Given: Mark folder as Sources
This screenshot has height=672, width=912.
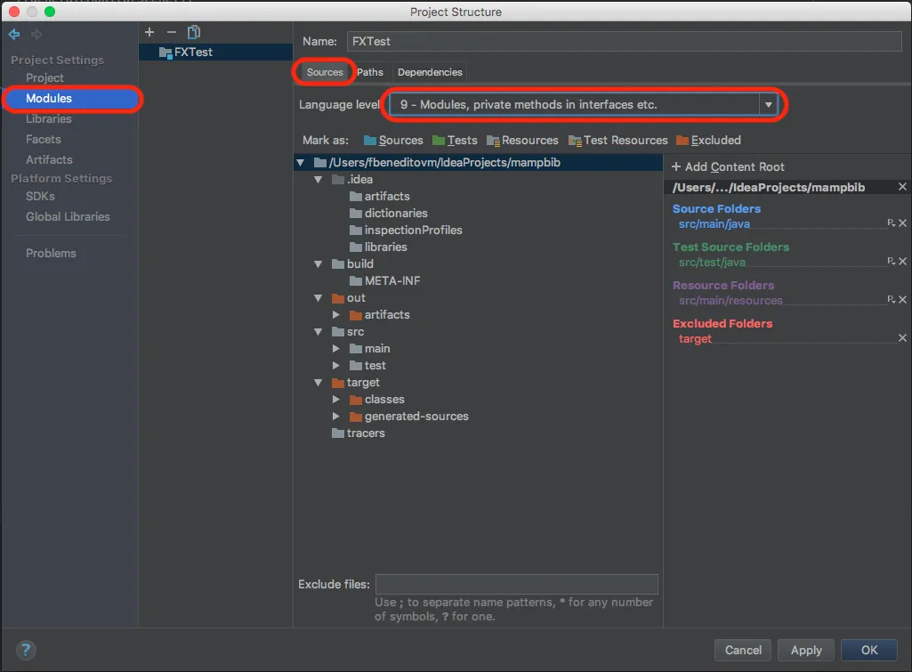Looking at the screenshot, I should point(393,141).
